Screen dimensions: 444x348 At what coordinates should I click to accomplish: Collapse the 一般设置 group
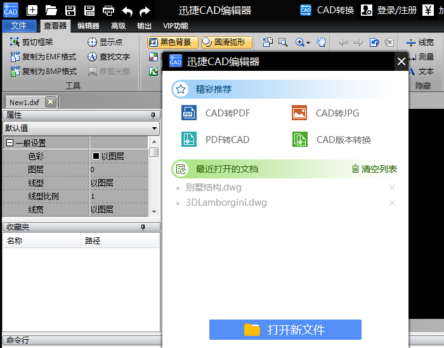tap(10, 143)
